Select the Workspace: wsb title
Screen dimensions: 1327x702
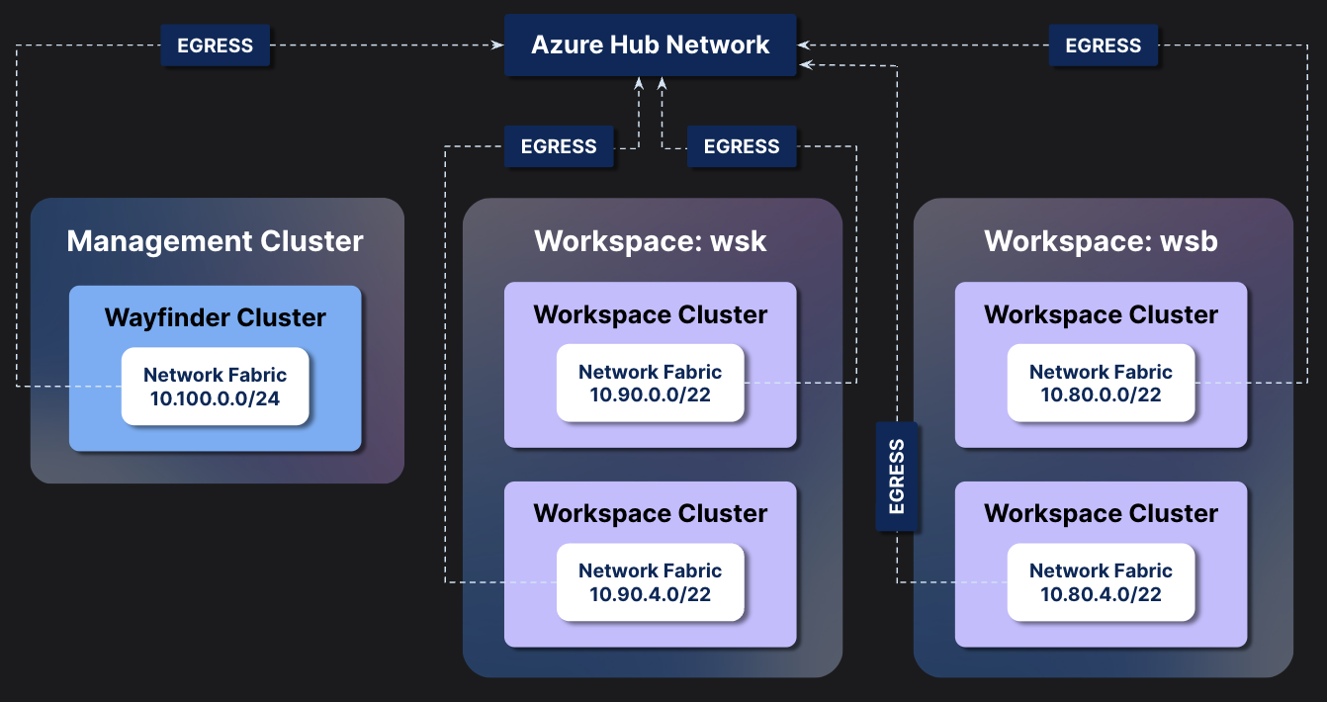pos(1101,240)
